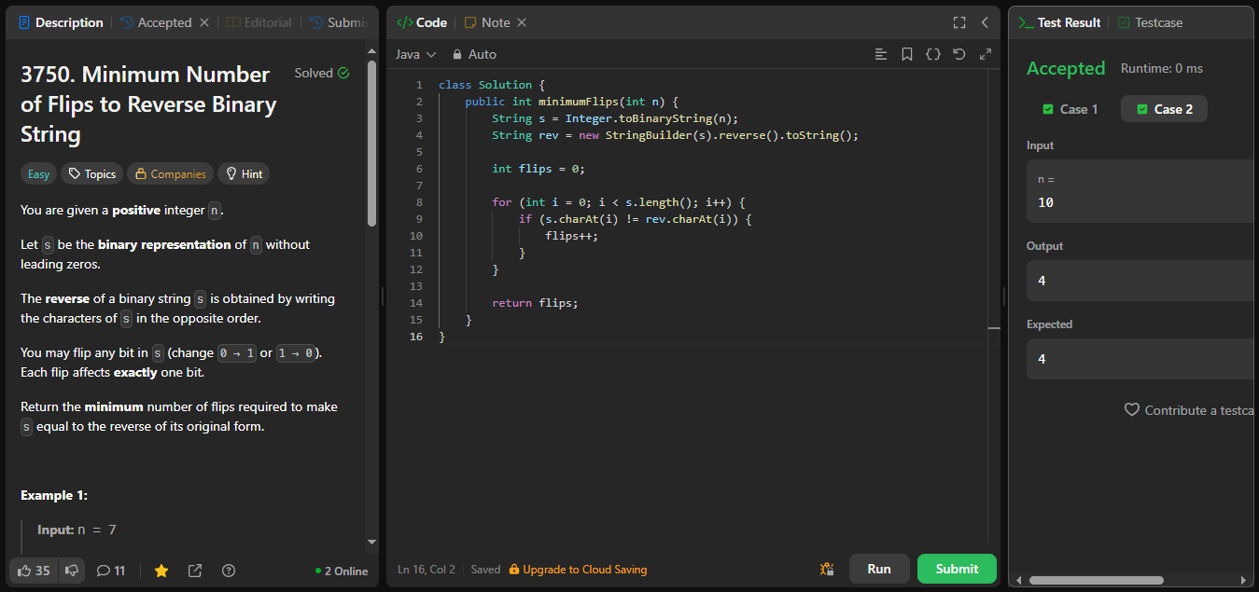This screenshot has width=1259, height=592.
Task: Click Upgrade to Cloud Saving link
Action: click(x=583, y=570)
